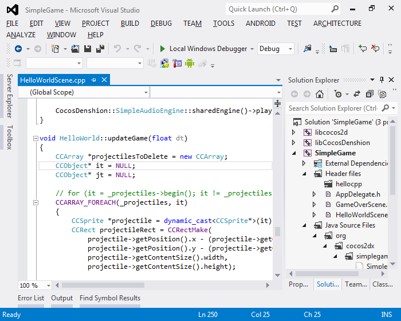This screenshot has width=401, height=321.
Task: Open the Find Symbol Results tab
Action: (110, 298)
